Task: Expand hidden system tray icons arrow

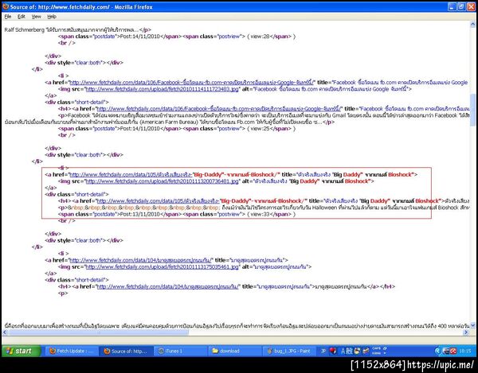Action: (x=437, y=351)
